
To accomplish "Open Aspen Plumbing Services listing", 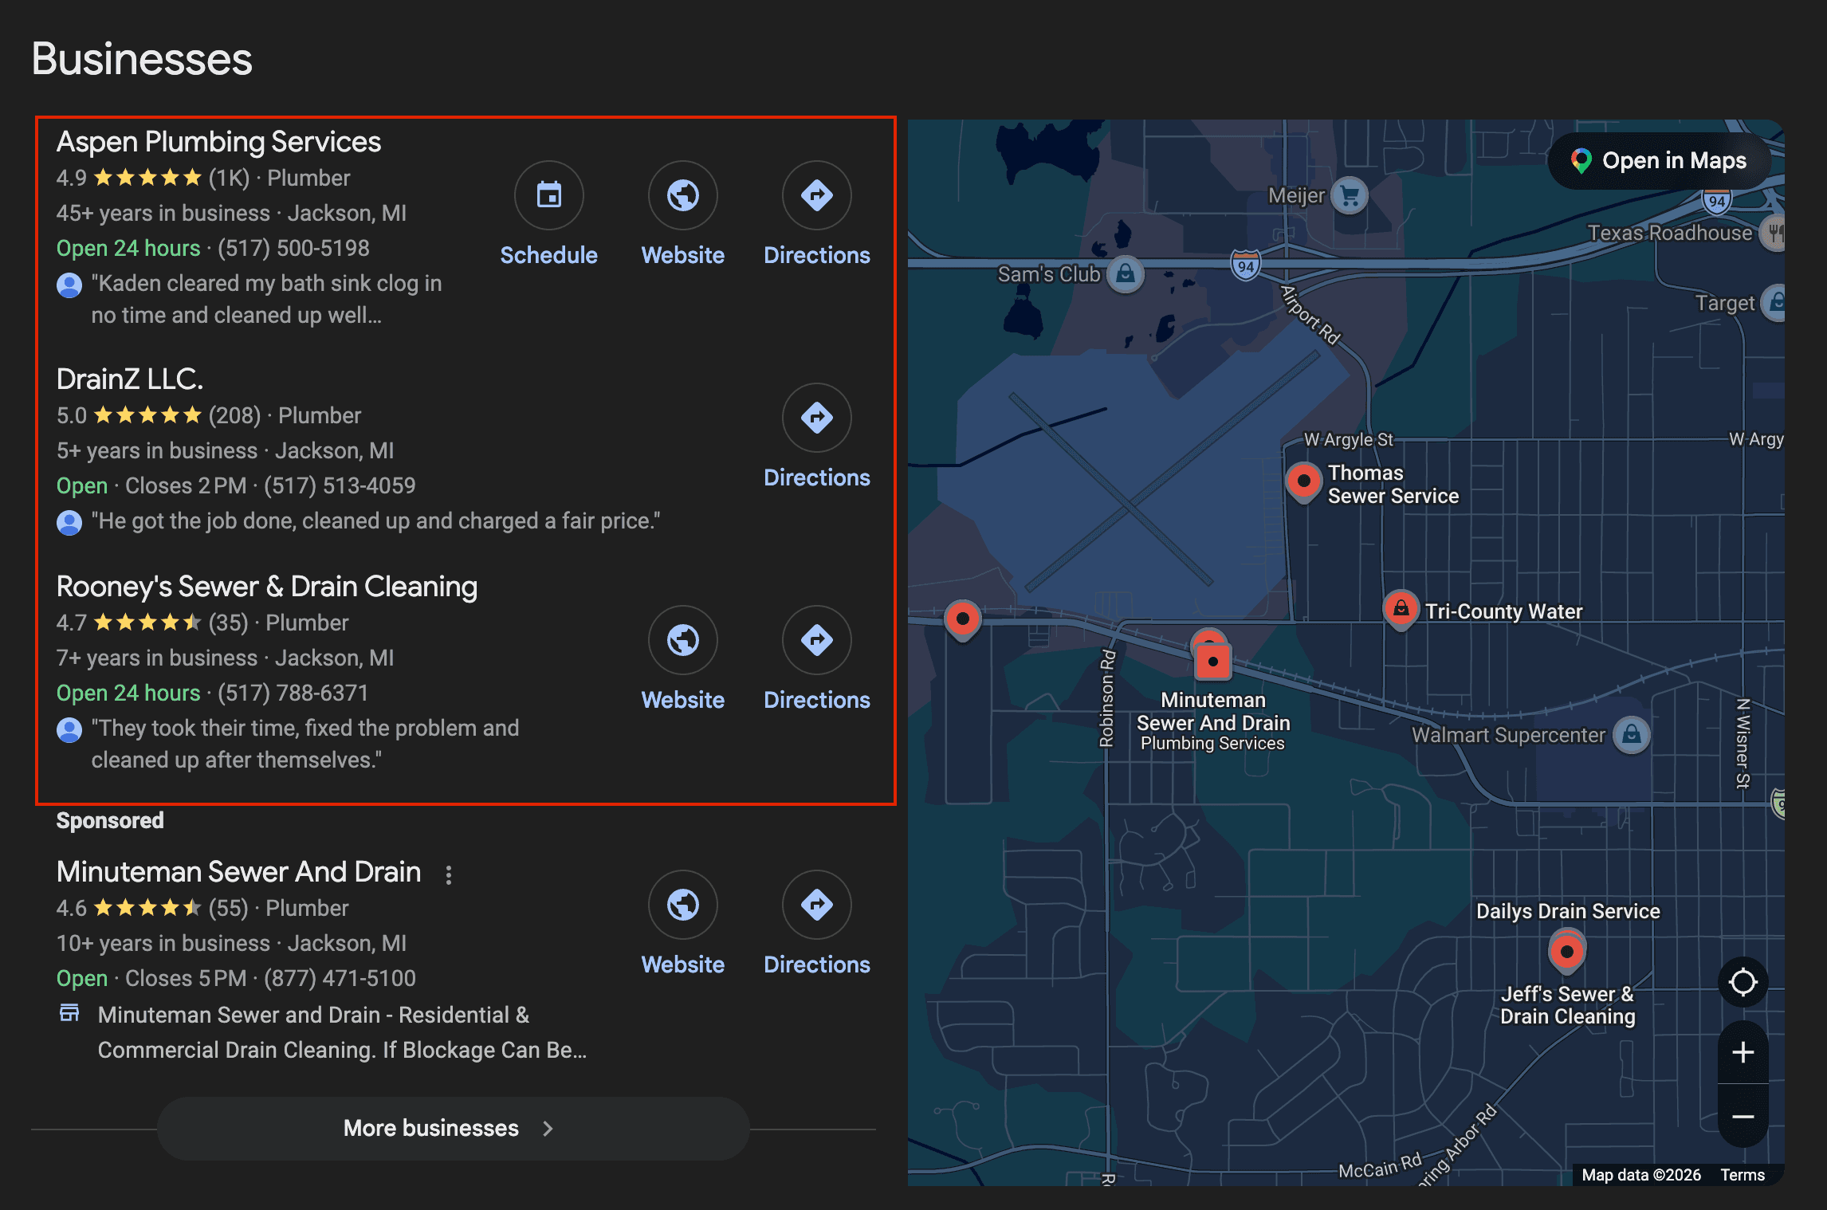I will click(218, 142).
